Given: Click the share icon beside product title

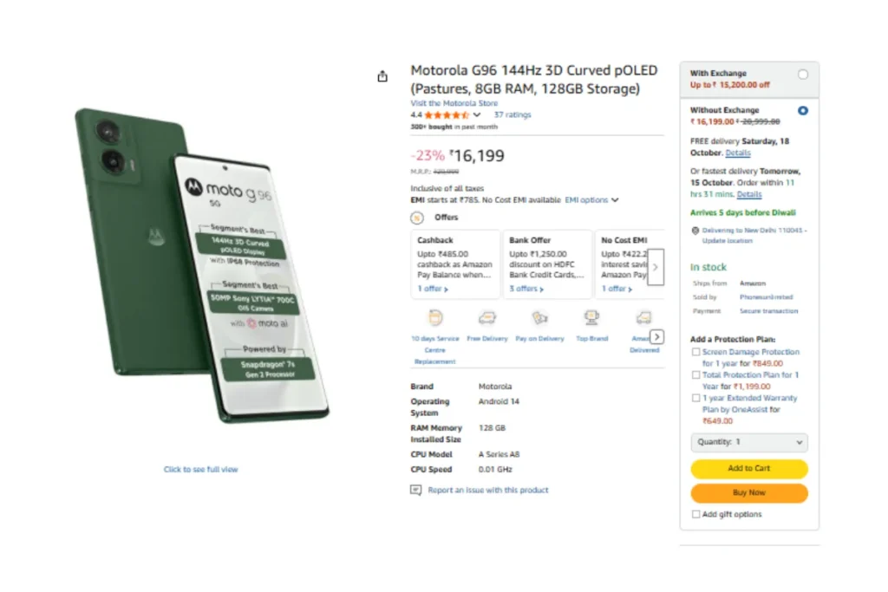Looking at the screenshot, I should pos(382,76).
